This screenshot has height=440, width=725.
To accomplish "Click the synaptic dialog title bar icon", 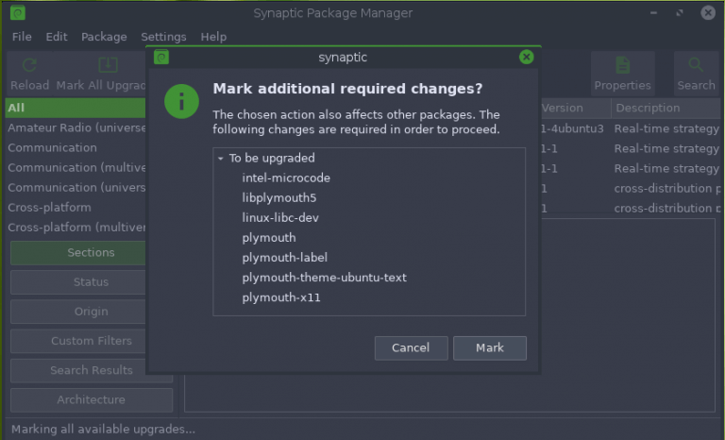I will coord(161,58).
